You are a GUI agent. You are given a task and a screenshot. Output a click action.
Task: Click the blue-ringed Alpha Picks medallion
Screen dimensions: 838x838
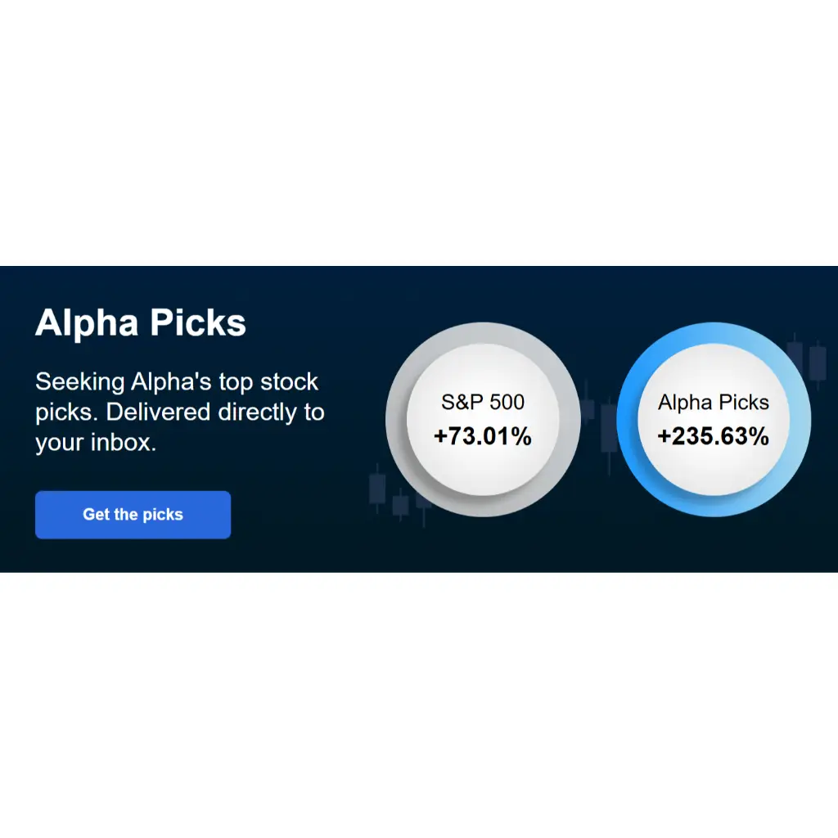click(x=714, y=419)
